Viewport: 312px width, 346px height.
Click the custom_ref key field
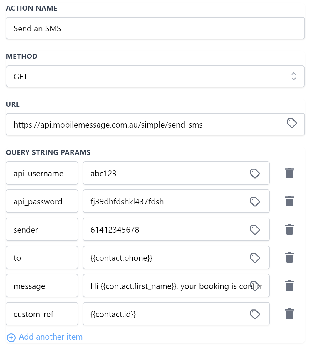click(42, 314)
